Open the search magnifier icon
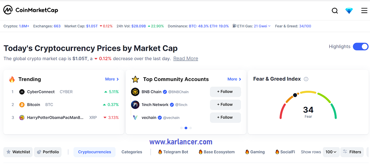The height and width of the screenshot is (164, 370). 335,11
